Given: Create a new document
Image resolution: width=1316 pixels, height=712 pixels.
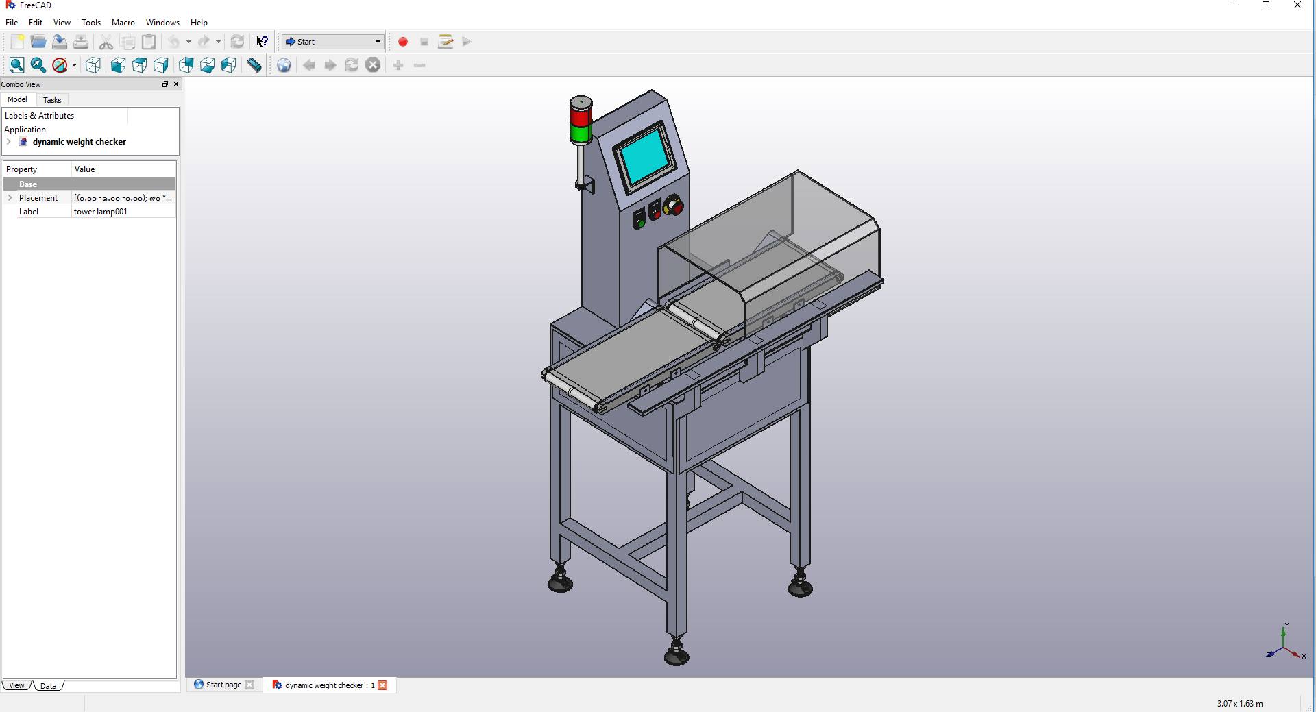Looking at the screenshot, I should (x=17, y=42).
